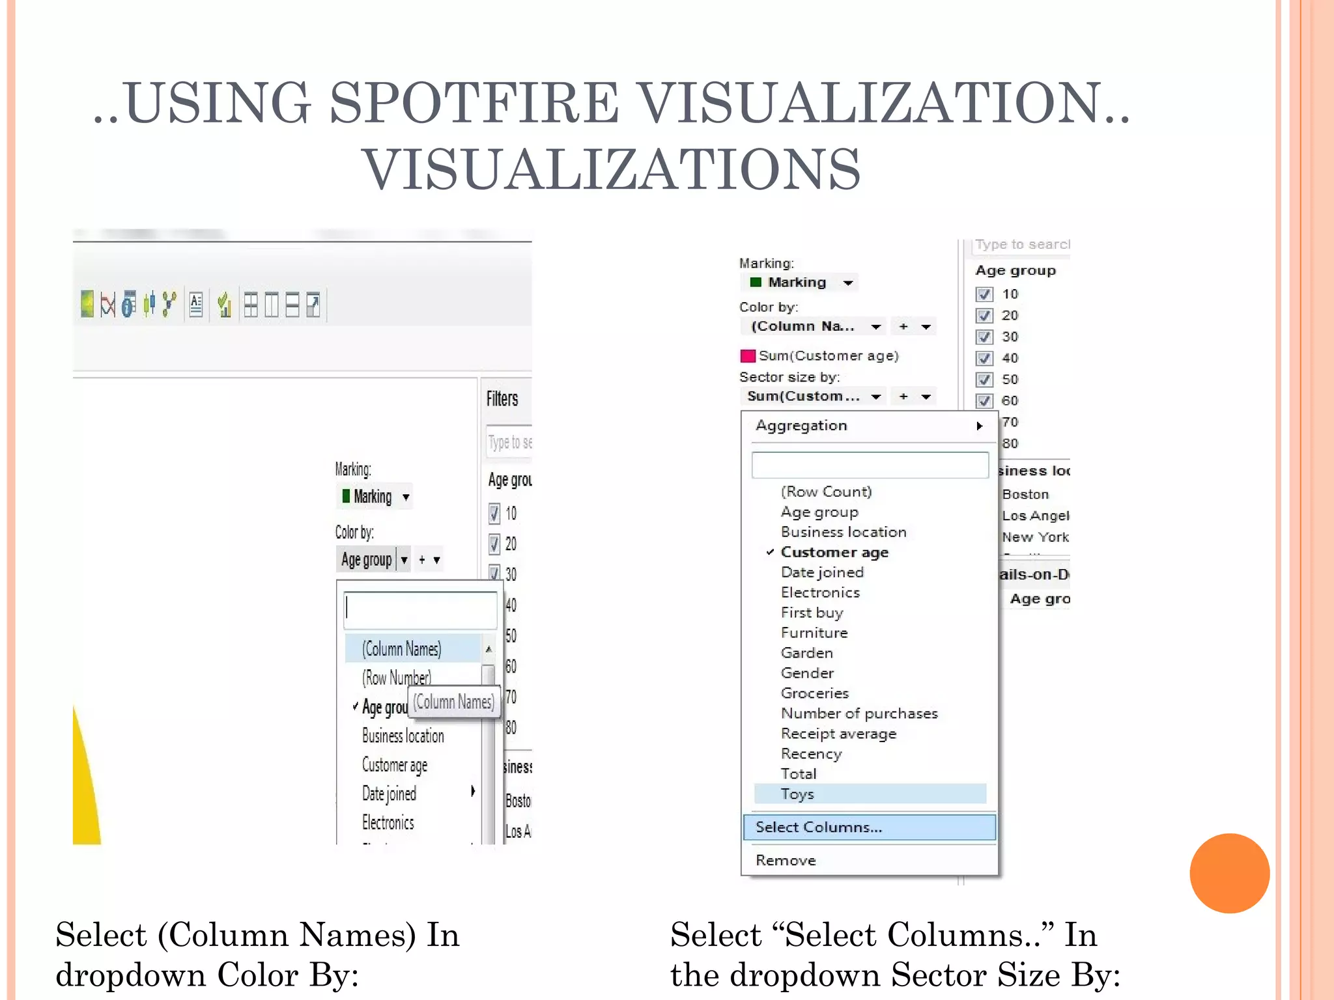Open the Marking dropdown in left screenshot
The height and width of the screenshot is (1000, 1334).
[406, 497]
